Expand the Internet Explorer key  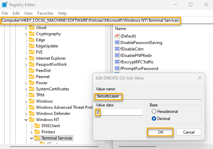click(26, 58)
